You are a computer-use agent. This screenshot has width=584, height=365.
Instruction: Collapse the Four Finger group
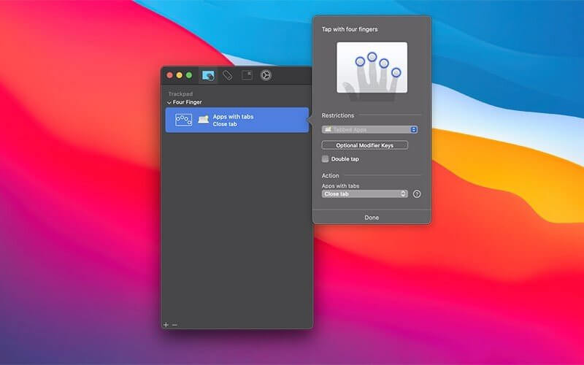169,103
